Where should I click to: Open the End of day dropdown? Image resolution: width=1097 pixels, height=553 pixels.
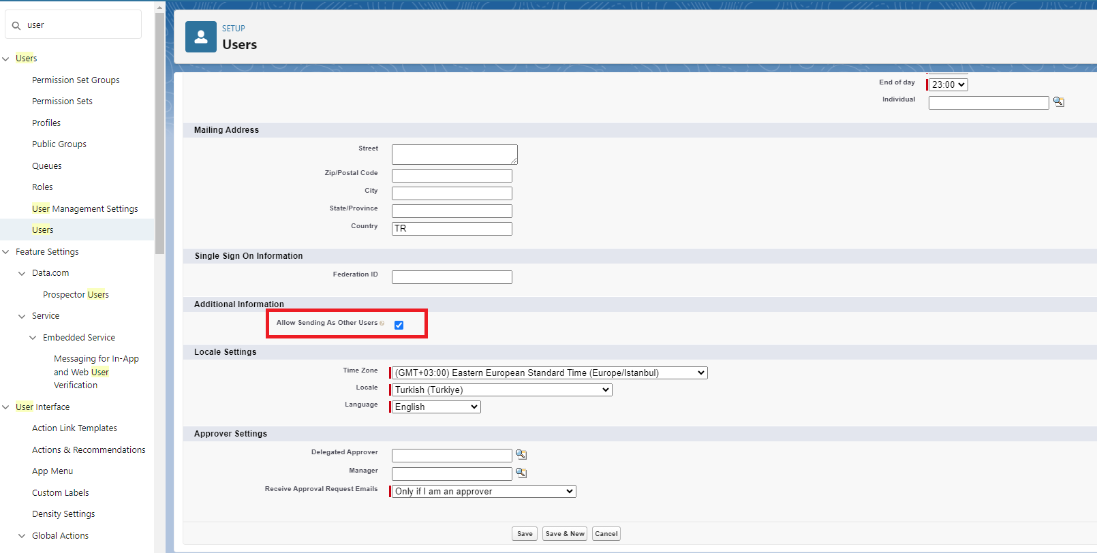tap(948, 84)
